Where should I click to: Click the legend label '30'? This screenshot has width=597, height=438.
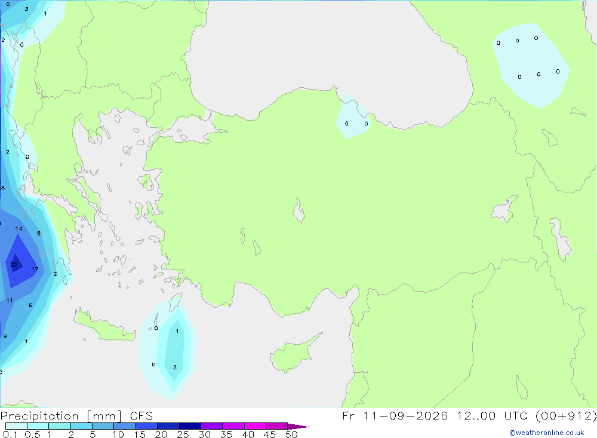(x=205, y=434)
